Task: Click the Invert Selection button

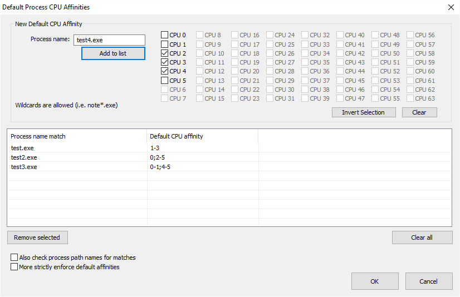Action: 364,112
